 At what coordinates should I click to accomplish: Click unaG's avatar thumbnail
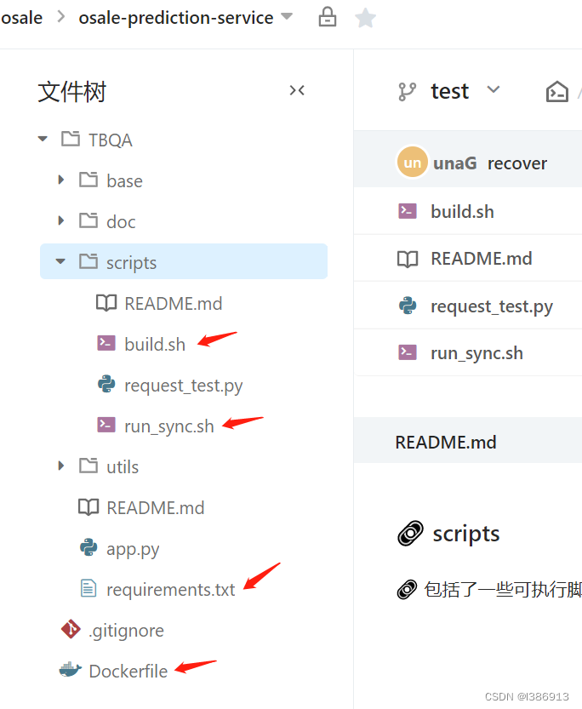(x=412, y=161)
